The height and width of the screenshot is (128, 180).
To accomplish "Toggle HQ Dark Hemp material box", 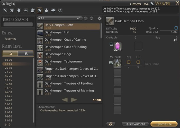I will click(138, 62).
